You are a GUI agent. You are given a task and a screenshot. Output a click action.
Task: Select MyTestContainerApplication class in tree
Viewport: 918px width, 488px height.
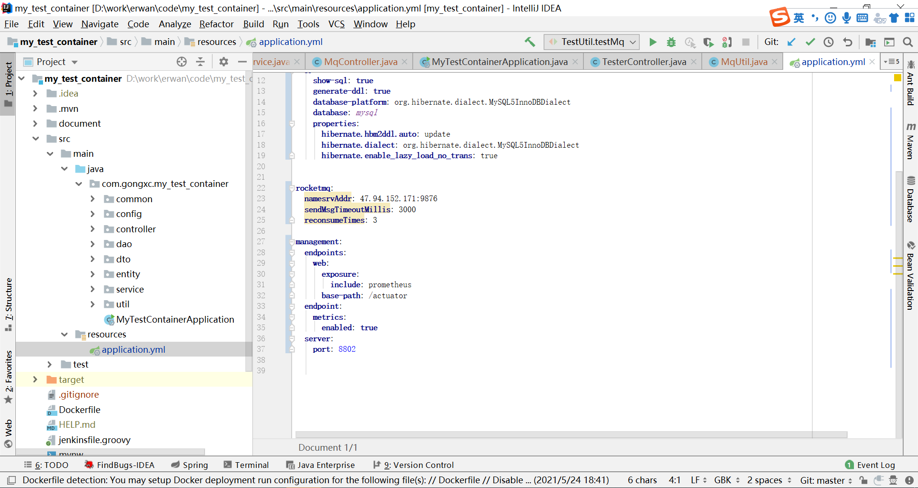pyautogui.click(x=175, y=319)
